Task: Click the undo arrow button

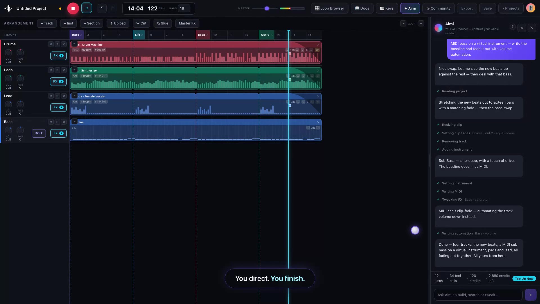Action: tap(102, 8)
